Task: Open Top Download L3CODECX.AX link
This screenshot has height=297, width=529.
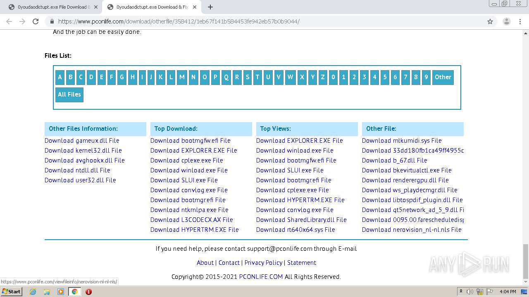Action: (192, 220)
